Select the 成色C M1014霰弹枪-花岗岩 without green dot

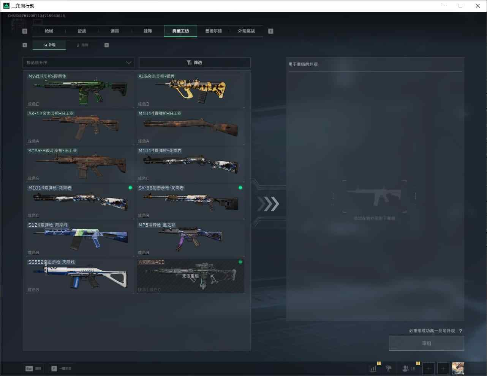tap(190, 164)
